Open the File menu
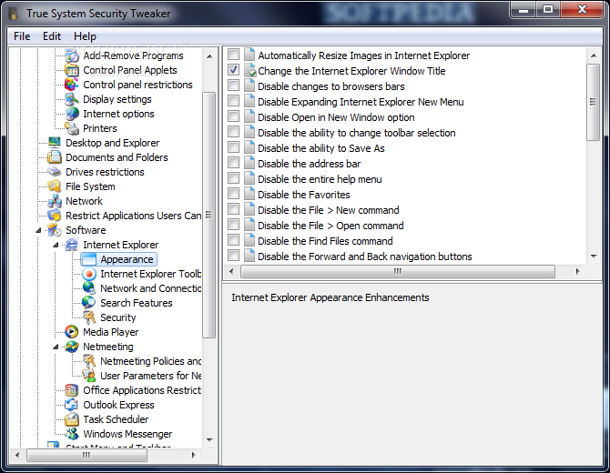Image resolution: width=610 pixels, height=473 pixels. click(x=22, y=36)
